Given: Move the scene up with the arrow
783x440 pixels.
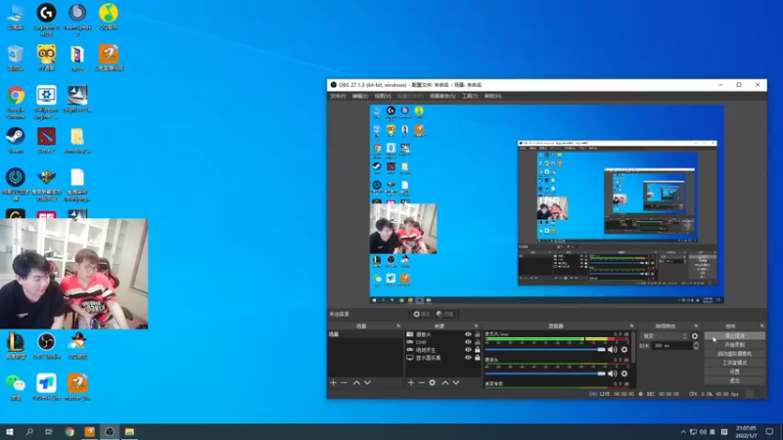Looking at the screenshot, I should click(356, 382).
